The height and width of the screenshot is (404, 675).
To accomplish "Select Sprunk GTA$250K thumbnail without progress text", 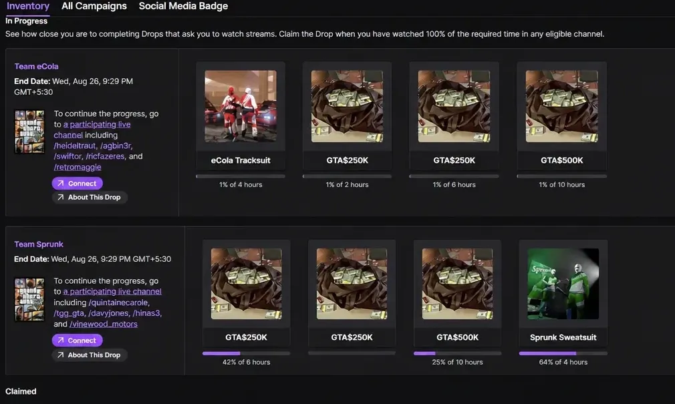I will click(352, 284).
